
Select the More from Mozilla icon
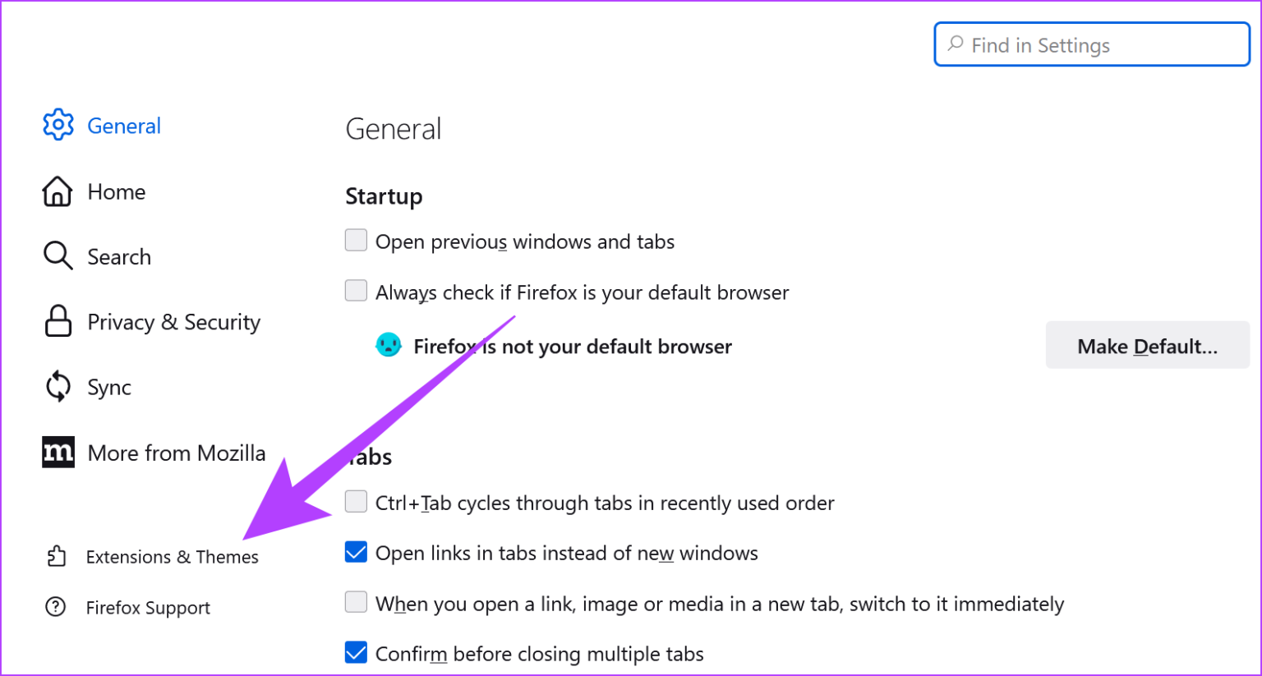(x=58, y=452)
